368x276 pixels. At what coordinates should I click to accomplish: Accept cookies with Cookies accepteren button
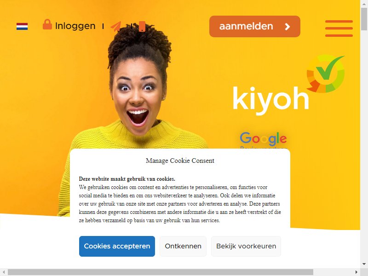coord(117,246)
